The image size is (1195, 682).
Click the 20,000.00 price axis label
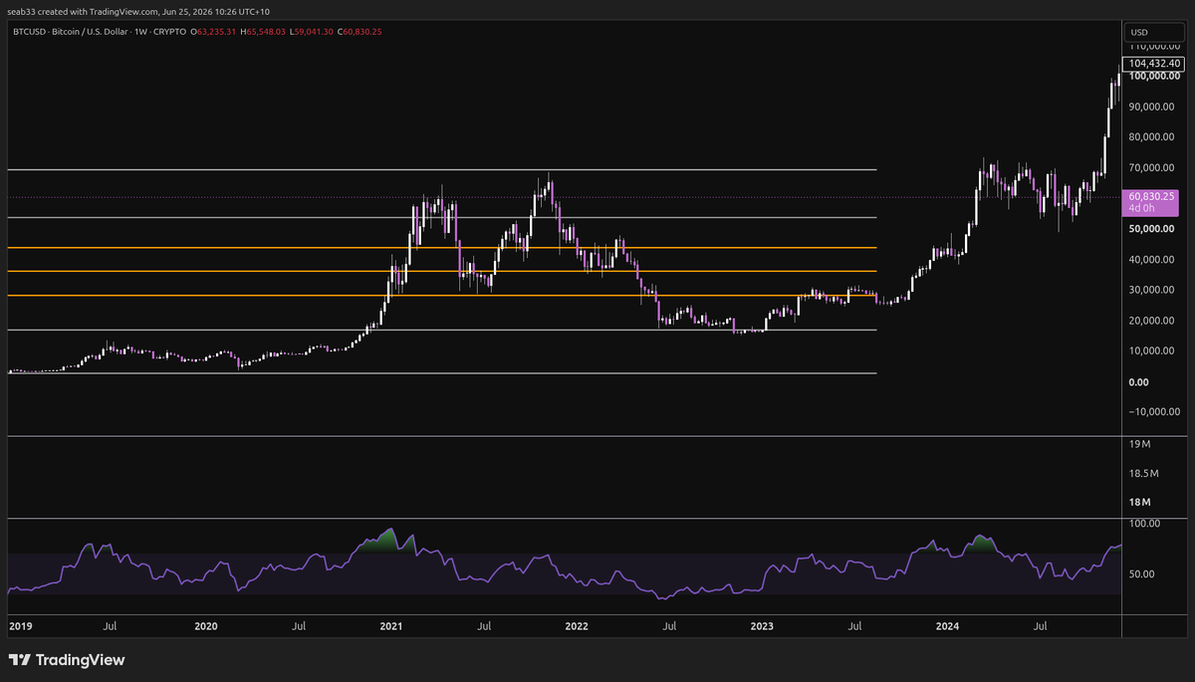tap(1153, 321)
